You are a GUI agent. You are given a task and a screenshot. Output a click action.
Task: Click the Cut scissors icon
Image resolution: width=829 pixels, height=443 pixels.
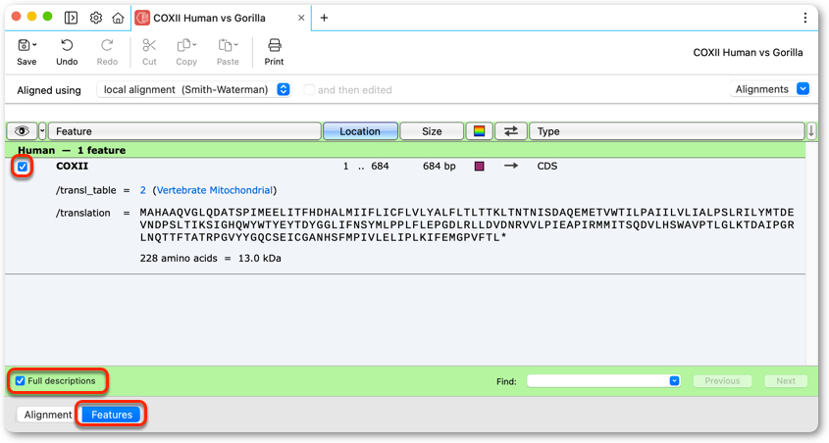click(149, 45)
